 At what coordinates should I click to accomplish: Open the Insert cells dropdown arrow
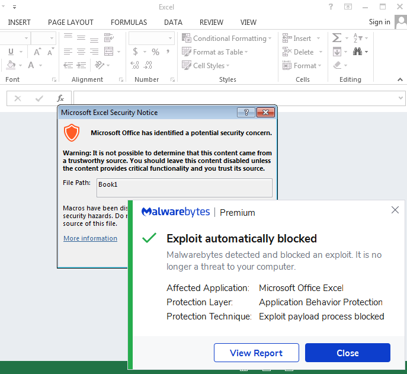point(318,39)
